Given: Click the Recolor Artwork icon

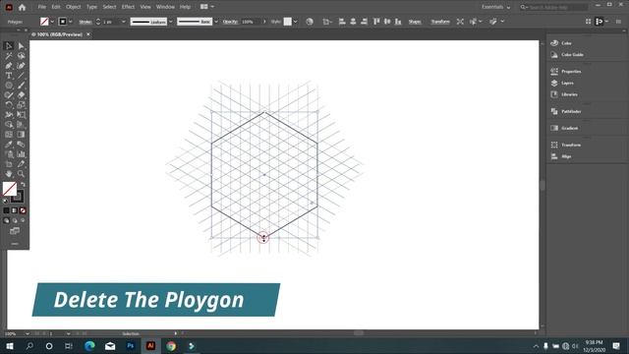Looking at the screenshot, I should pos(310,22).
